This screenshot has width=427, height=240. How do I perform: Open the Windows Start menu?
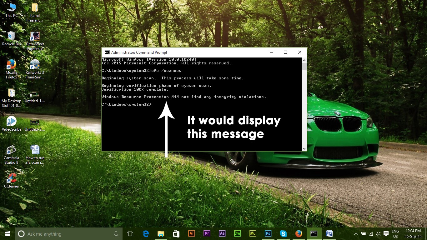point(8,234)
